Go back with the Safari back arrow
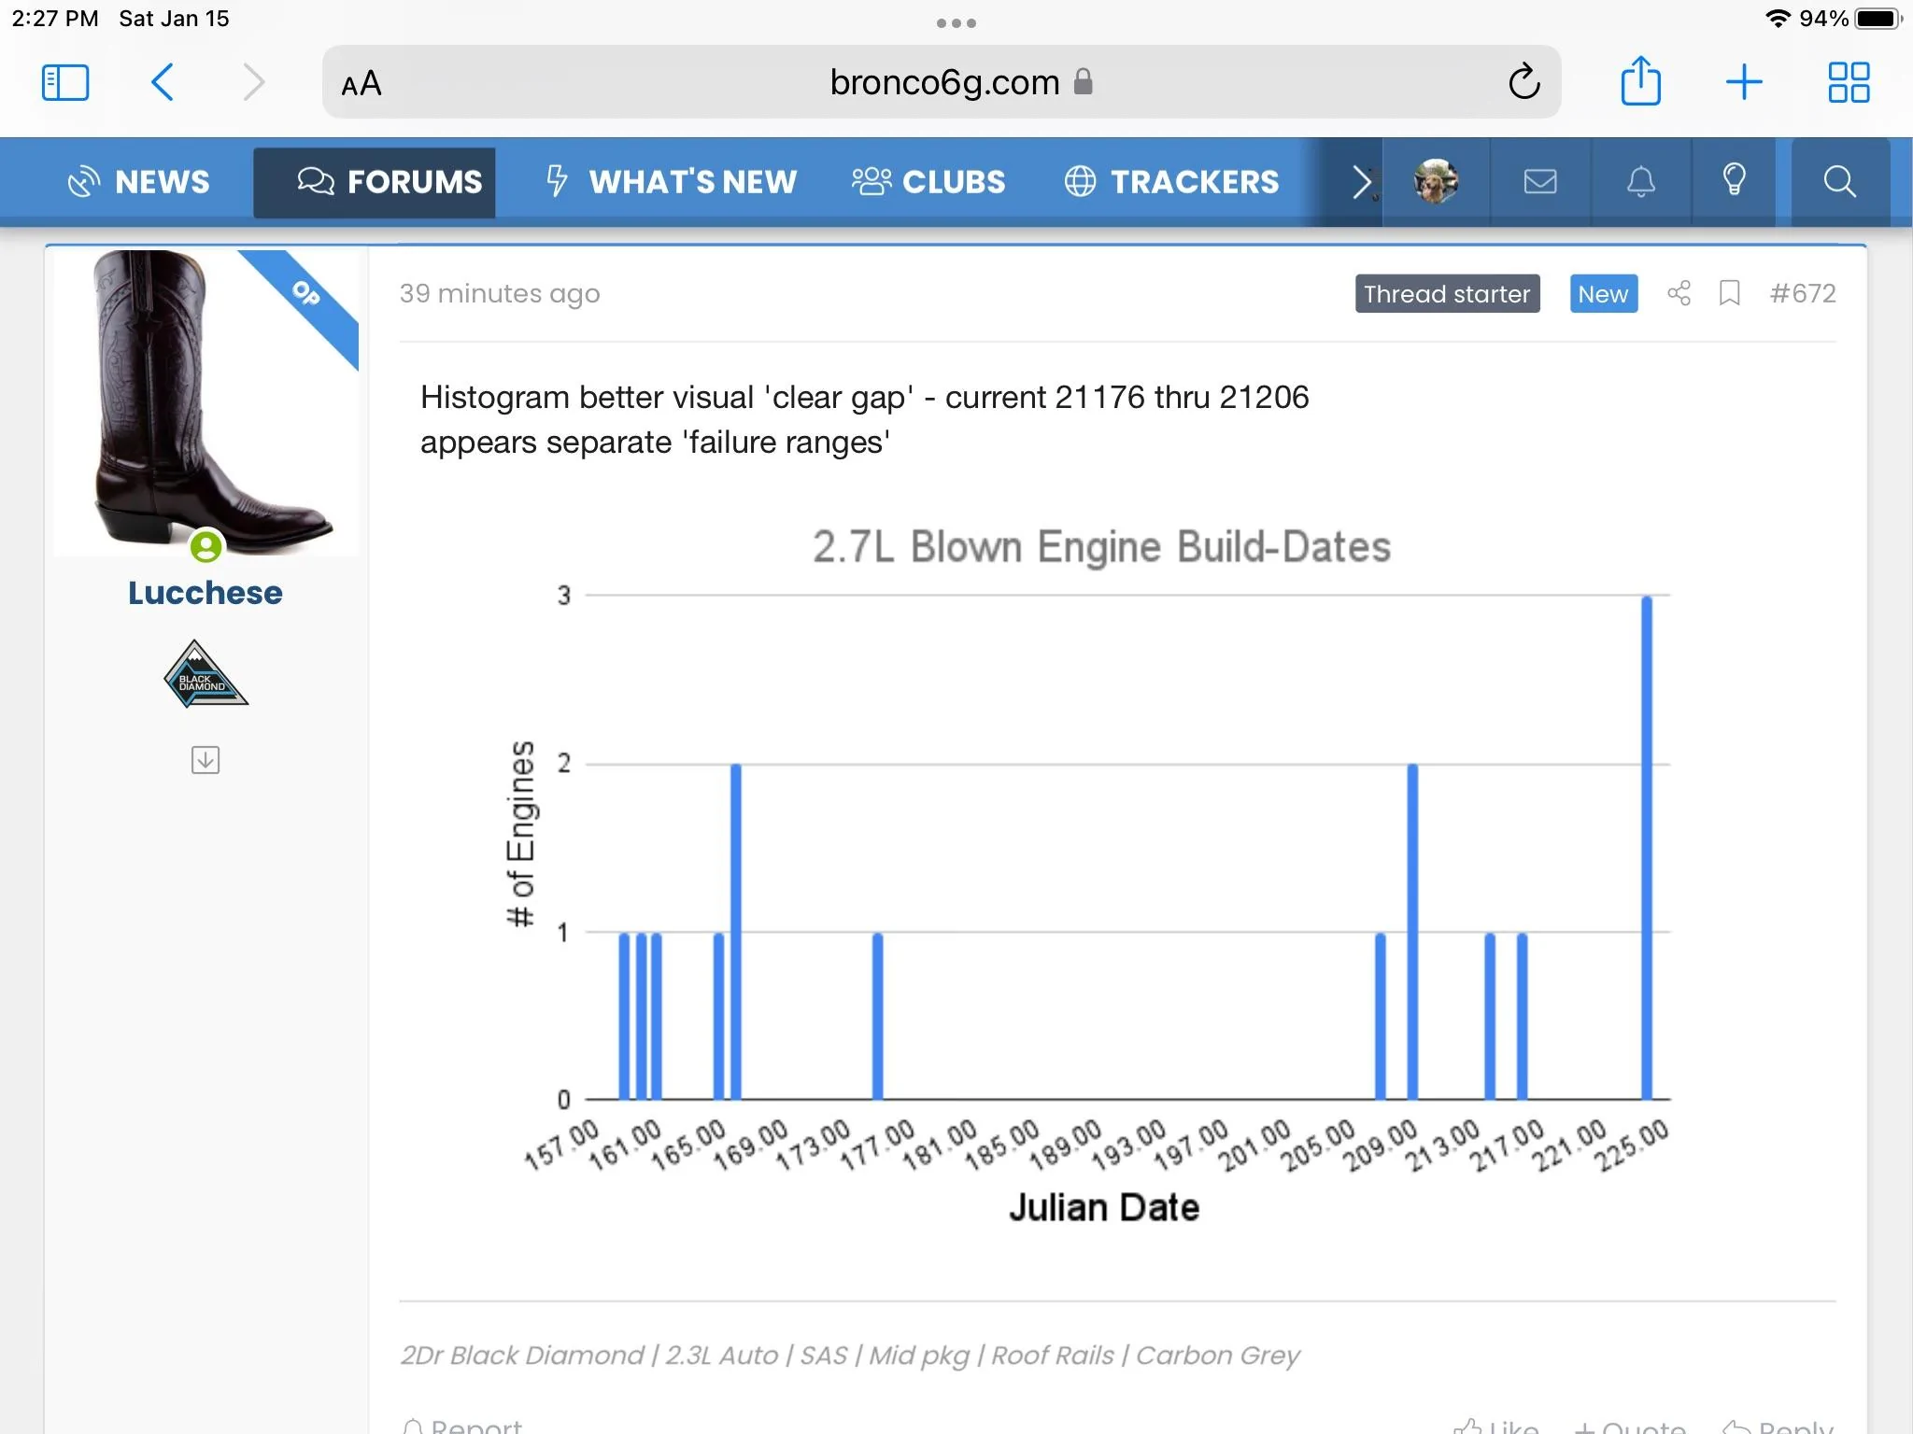Image resolution: width=1913 pixels, height=1434 pixels. 163,82
